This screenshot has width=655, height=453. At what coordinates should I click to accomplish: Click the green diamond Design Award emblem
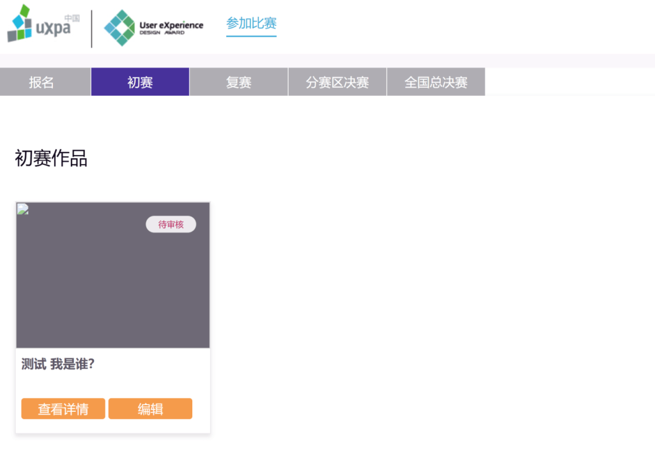(x=119, y=28)
